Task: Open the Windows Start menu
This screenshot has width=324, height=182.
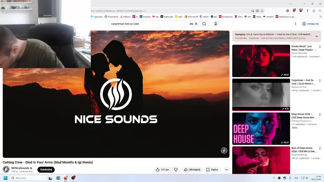Action: (x=5, y=178)
